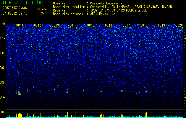Click time marker 0818
The image size is (186, 118).
[144, 25]
